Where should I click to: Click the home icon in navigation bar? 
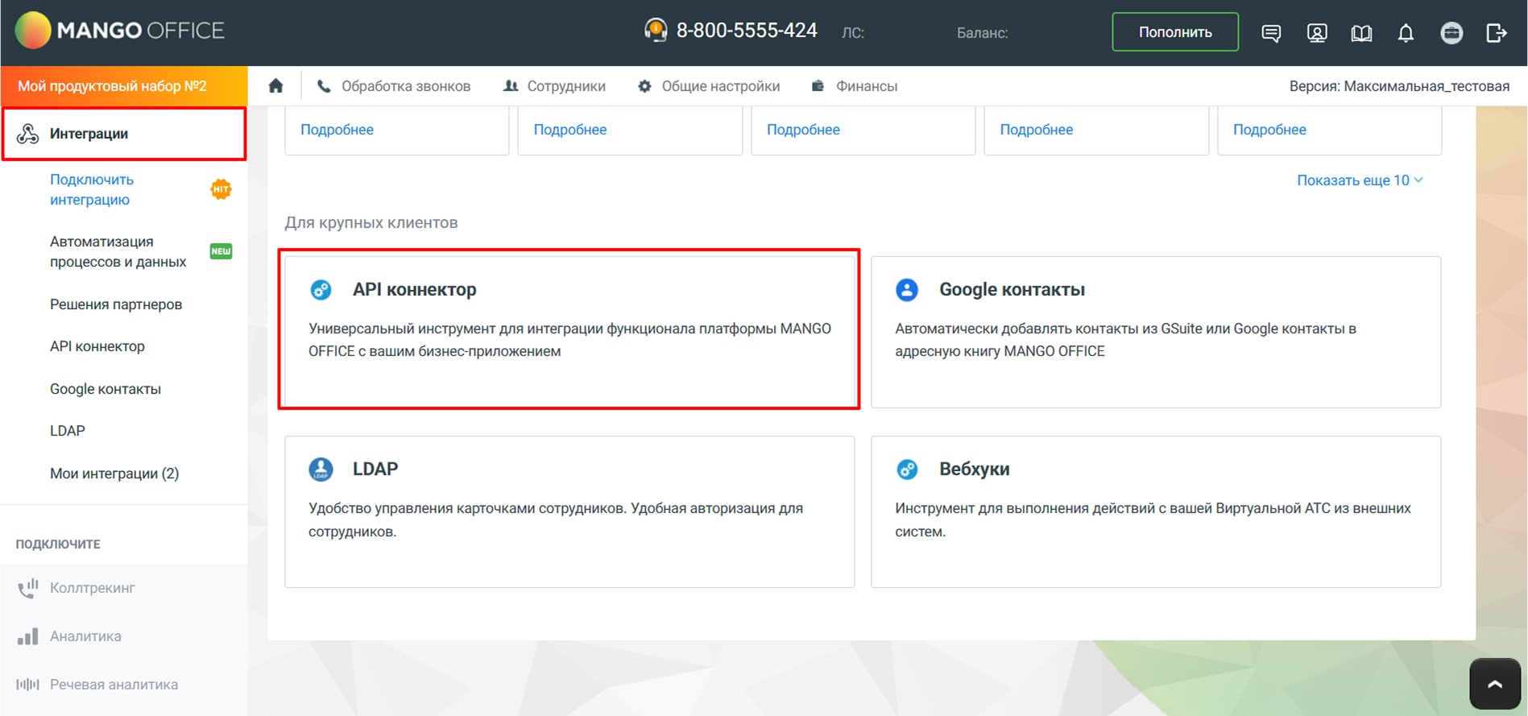coord(275,86)
